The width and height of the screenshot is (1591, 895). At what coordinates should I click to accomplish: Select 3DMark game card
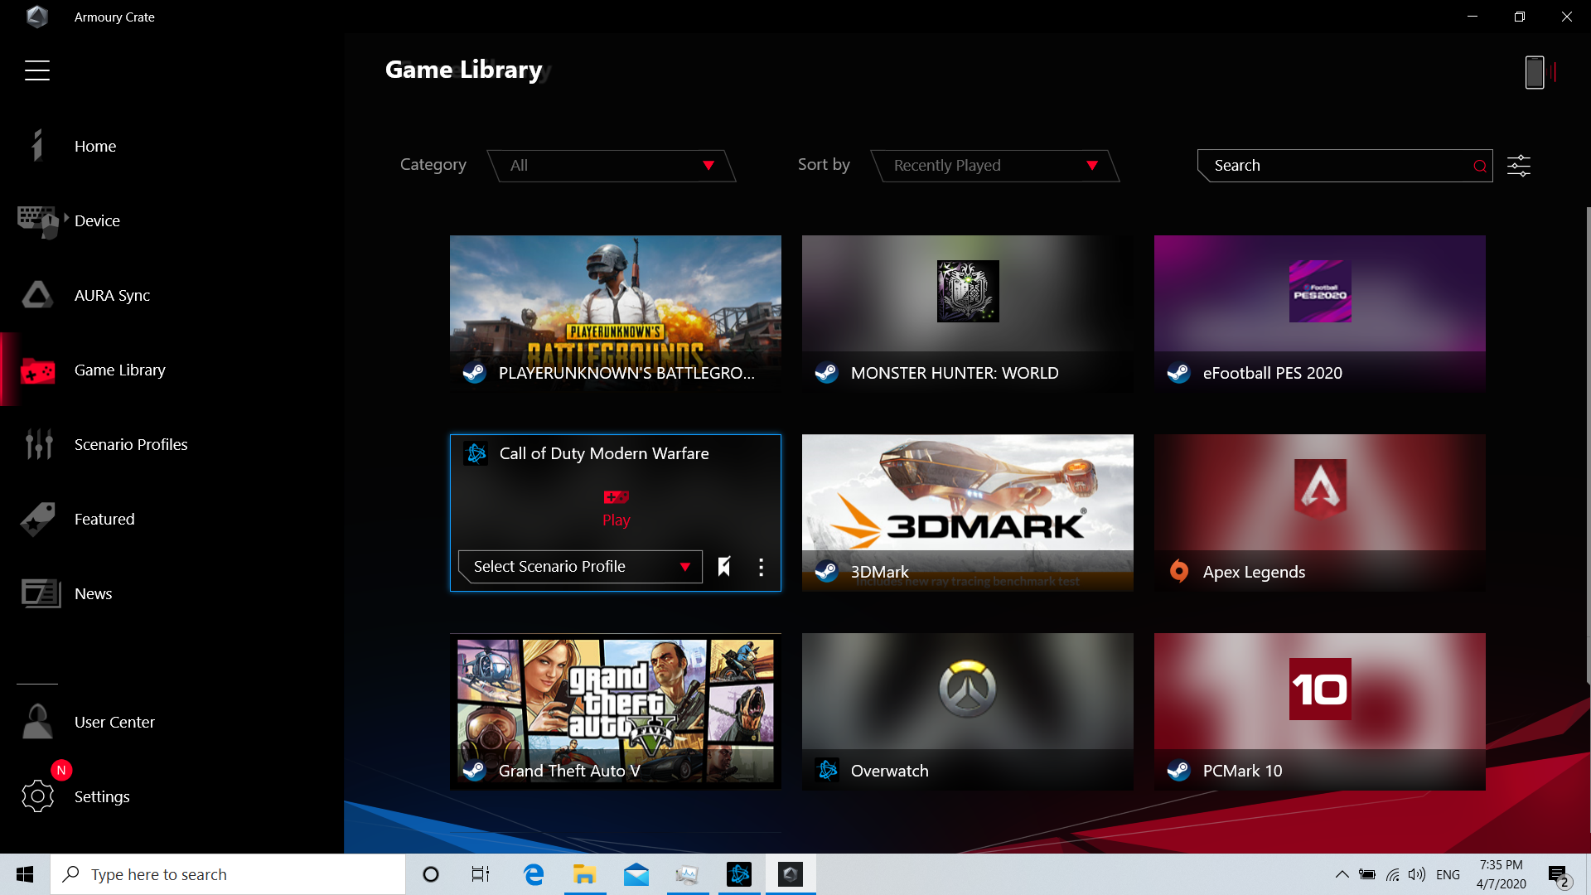968,512
